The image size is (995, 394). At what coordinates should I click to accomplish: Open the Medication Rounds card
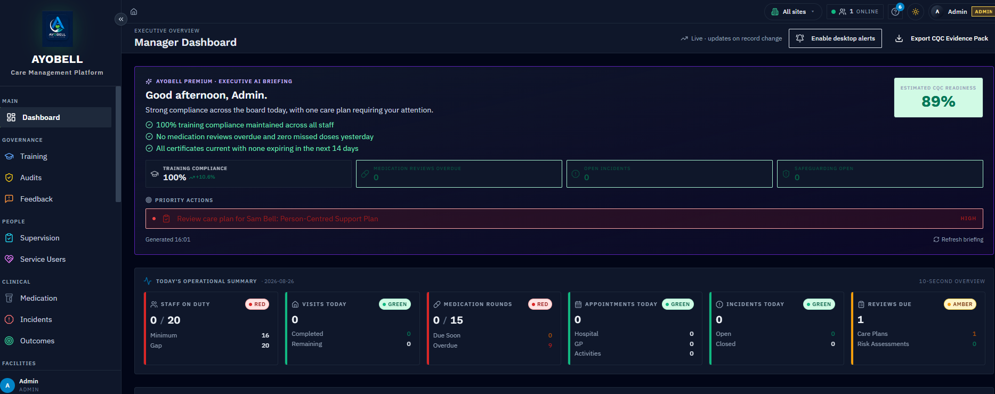pyautogui.click(x=494, y=328)
